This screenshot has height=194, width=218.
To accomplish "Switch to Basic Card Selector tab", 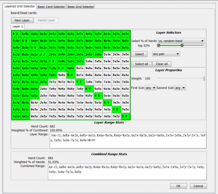I will pyautogui.click(x=51, y=6).
